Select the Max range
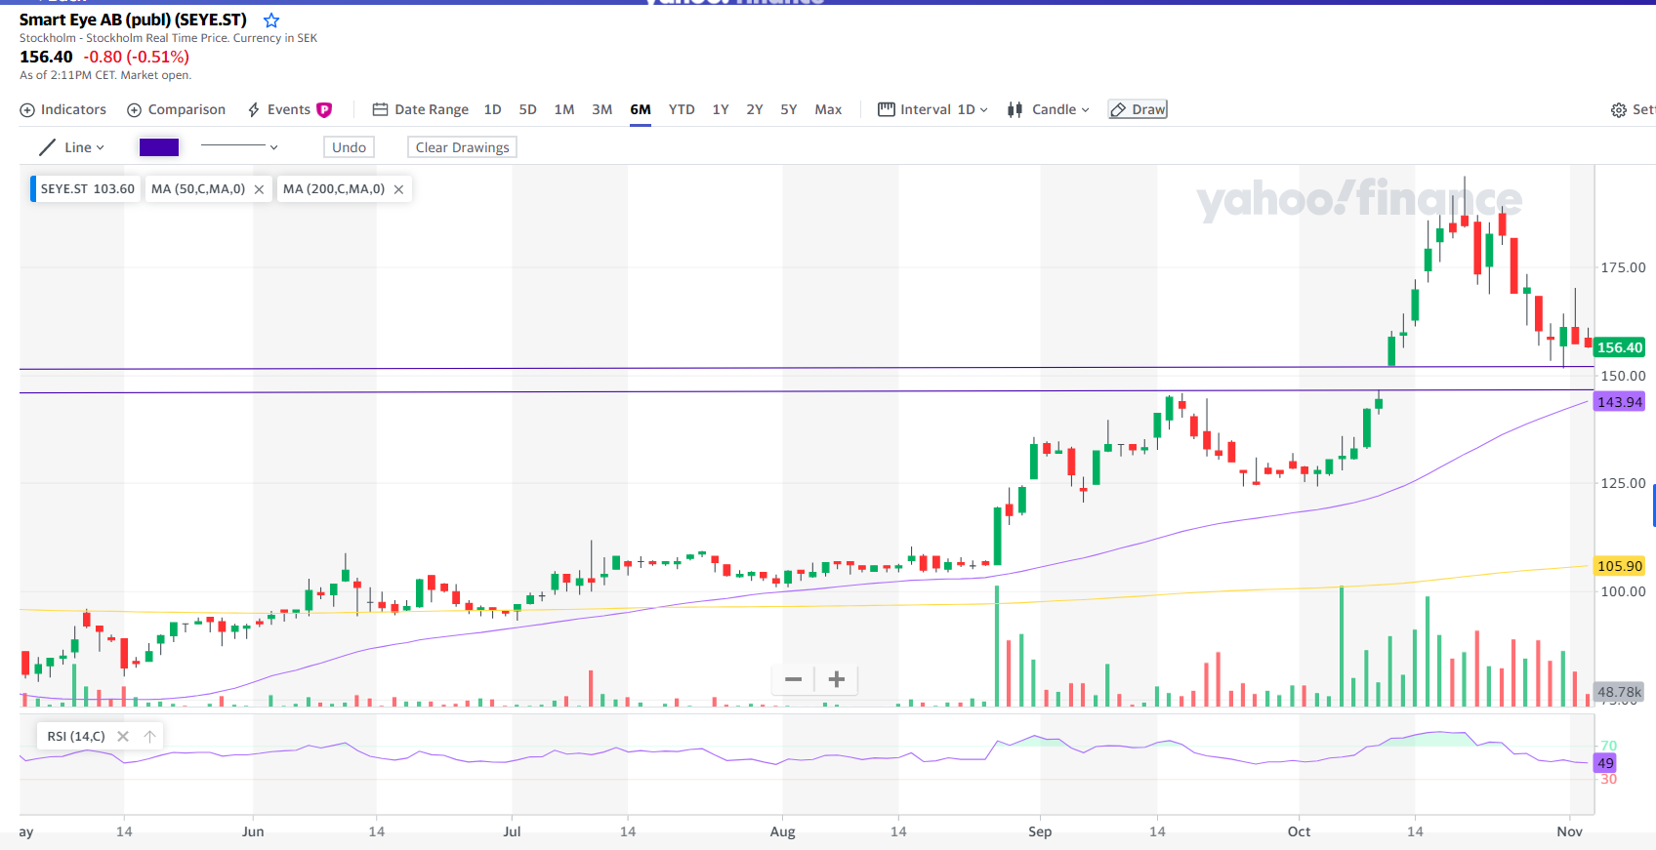The height and width of the screenshot is (850, 1656). pos(828,109)
